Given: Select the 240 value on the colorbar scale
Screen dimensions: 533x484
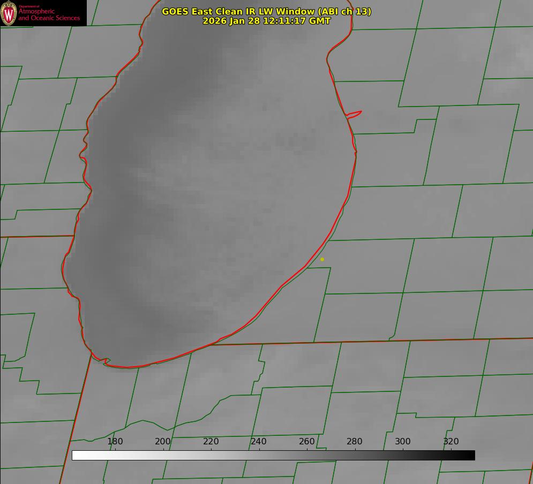Looking at the screenshot, I should click(259, 442).
